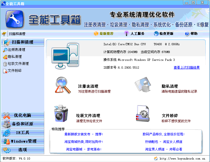Open link 最新韩版女装发布 - 推荐!
The height and width of the screenshot is (162, 210).
pos(84,134)
